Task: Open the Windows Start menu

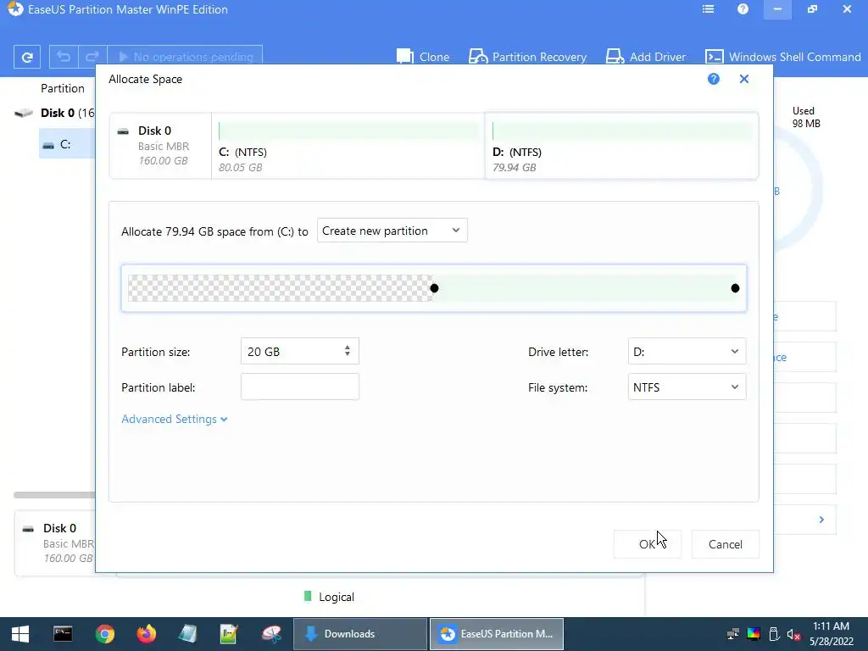Action: tap(20, 634)
